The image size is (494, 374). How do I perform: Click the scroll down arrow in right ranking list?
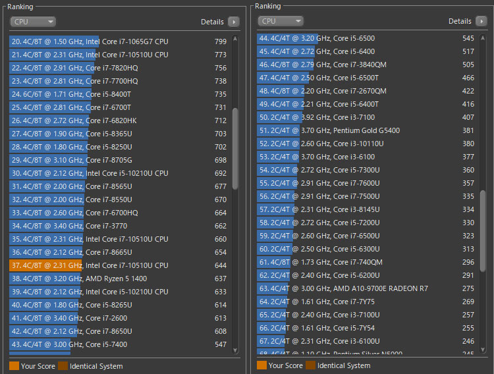pos(483,350)
